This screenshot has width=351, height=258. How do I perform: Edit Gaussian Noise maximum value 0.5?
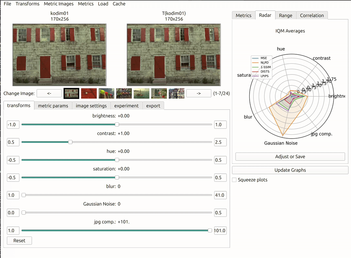[x=220, y=213]
